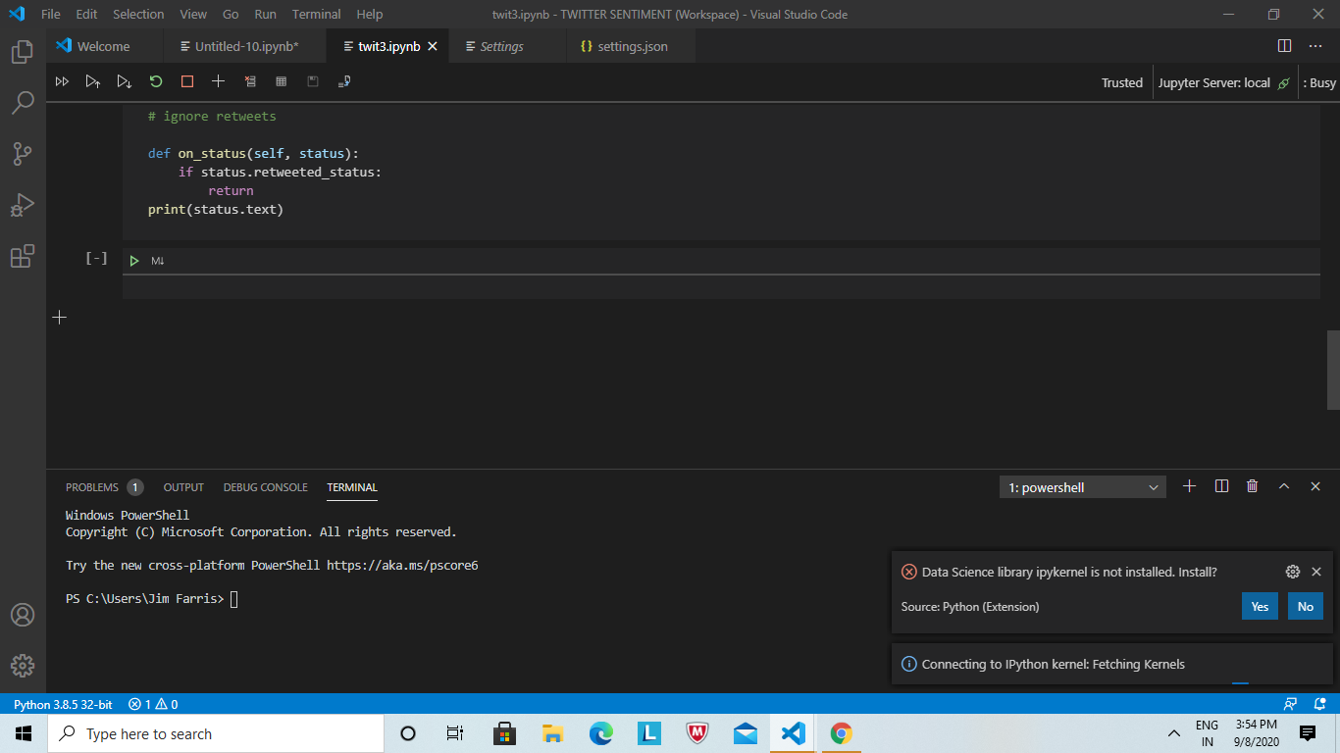Open the Extensions view
Screen dimensions: 1340x753
click(x=23, y=256)
